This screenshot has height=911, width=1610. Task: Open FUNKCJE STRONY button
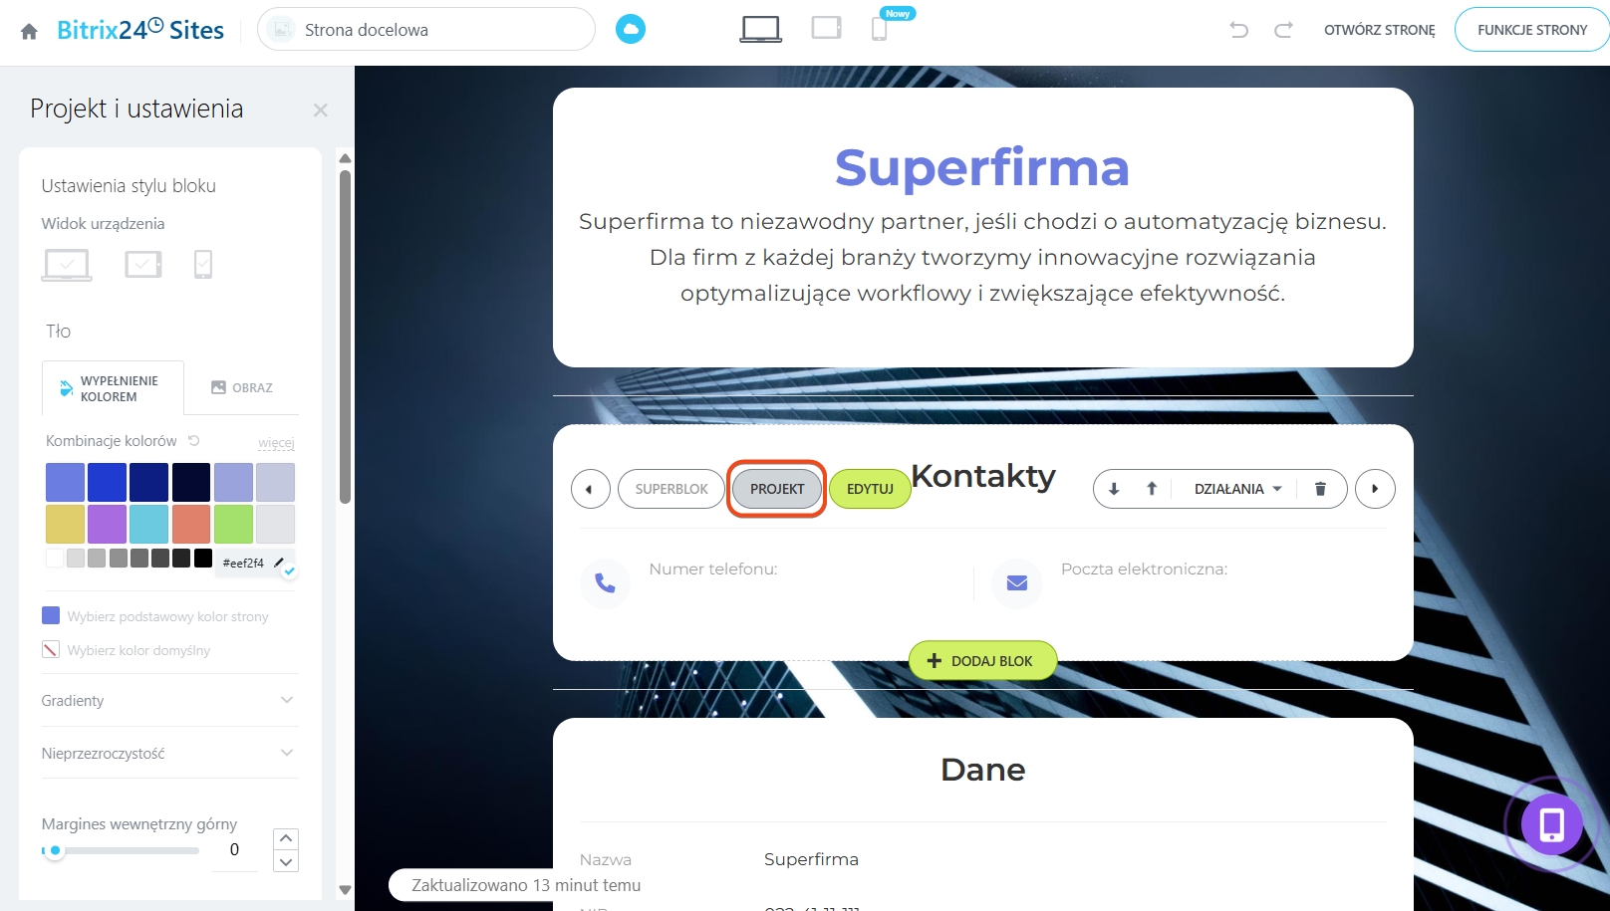(1532, 30)
